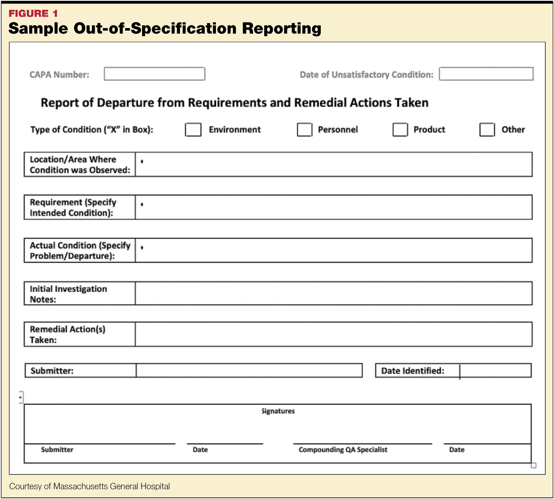Click the Location/Area Where Condition was Observed field
The image size is (554, 499).
[333, 164]
